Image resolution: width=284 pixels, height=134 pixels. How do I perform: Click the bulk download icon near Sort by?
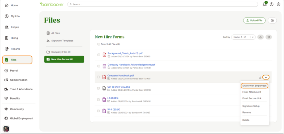click(x=260, y=37)
